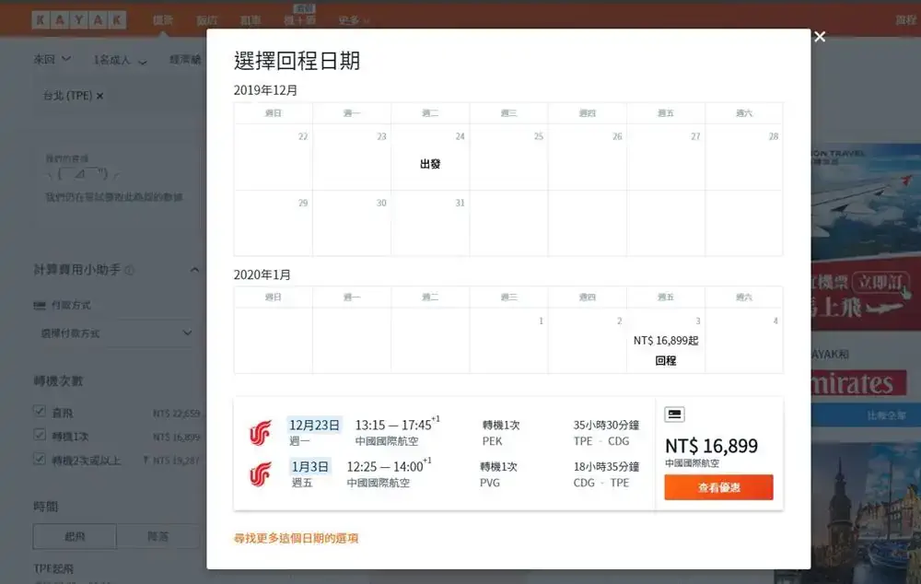
Task: Select January 2 in the return calendar
Action: [x=588, y=341]
